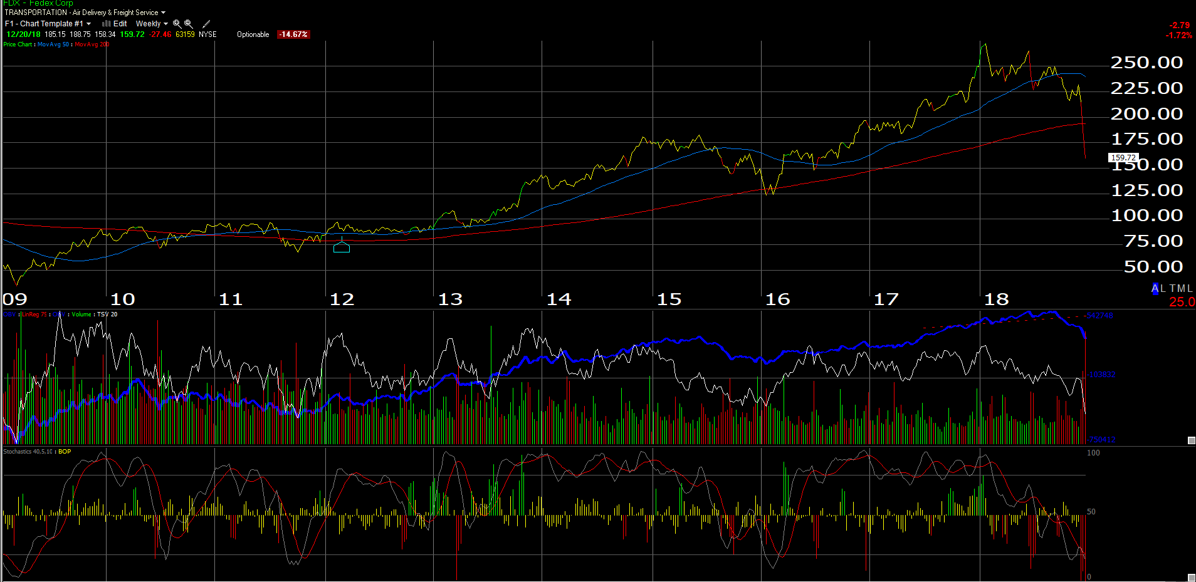Click the -750412 OBV scale value
1196x582 pixels.
click(x=1101, y=440)
